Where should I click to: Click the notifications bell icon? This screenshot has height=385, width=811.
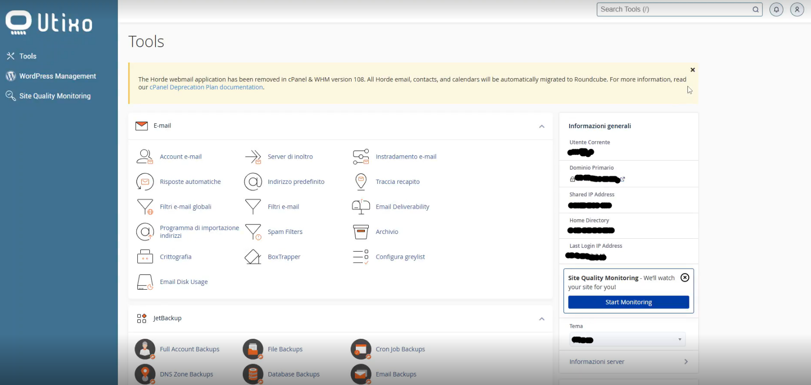click(776, 10)
